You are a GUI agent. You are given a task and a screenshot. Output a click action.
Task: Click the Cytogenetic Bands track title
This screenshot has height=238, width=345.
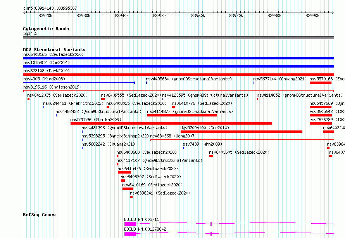[x=46, y=29]
